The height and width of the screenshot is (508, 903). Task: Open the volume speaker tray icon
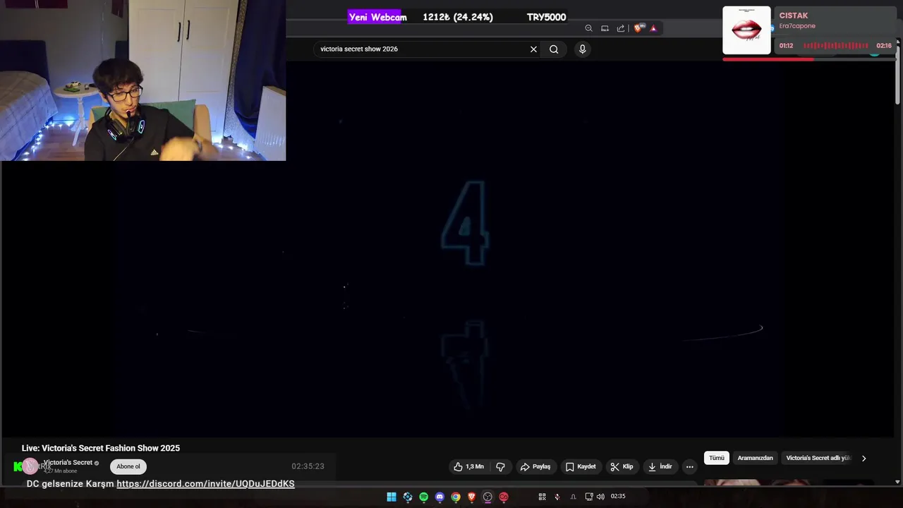(x=600, y=497)
